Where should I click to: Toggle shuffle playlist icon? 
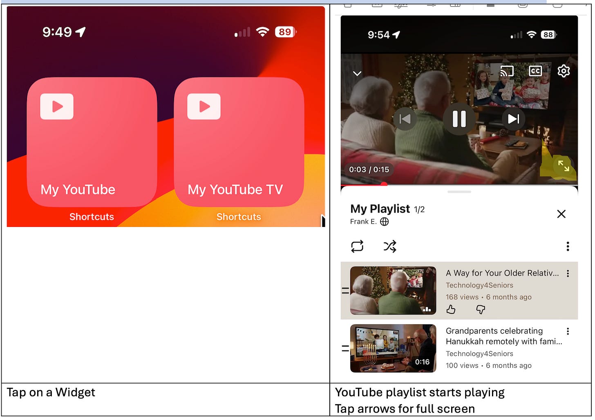[x=390, y=246]
